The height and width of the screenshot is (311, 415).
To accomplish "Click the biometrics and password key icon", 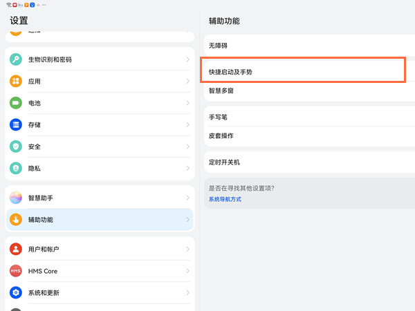I will pos(16,59).
